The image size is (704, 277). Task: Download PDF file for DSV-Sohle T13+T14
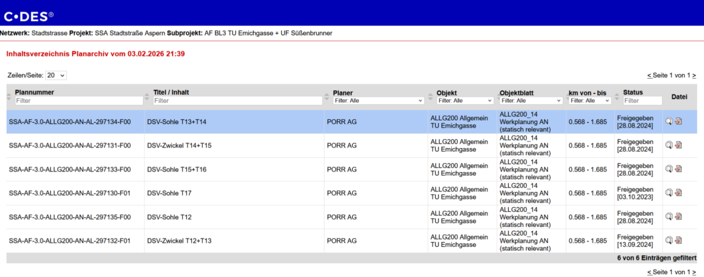pyautogui.click(x=679, y=122)
